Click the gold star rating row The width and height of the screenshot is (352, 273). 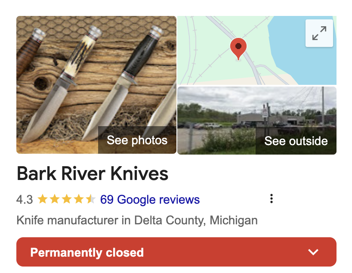click(x=66, y=199)
